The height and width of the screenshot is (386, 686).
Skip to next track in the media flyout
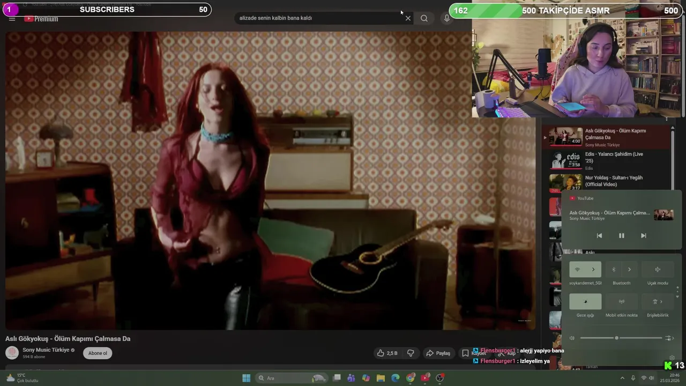click(643, 235)
